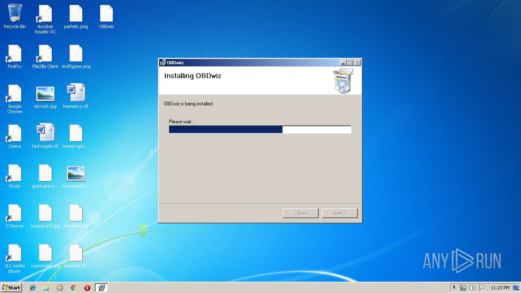Select factcouple.rtf document

45,136
